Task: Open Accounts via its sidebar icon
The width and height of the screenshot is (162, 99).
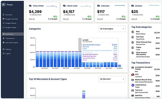Action: [x=3, y=15]
